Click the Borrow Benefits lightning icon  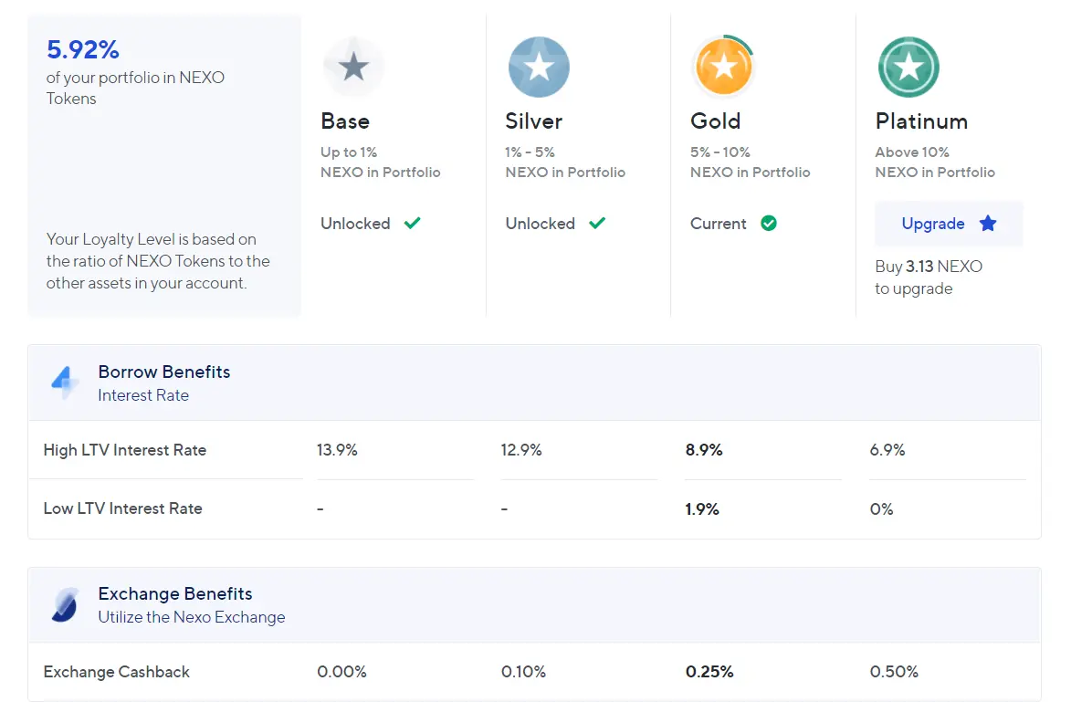coord(64,382)
